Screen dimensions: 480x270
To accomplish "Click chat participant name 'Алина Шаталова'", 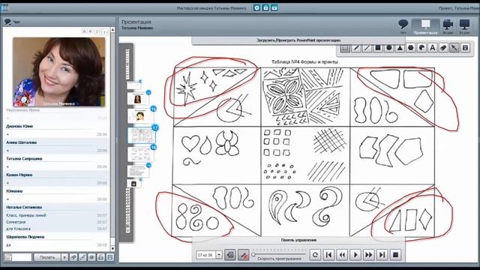I will click(22, 142).
